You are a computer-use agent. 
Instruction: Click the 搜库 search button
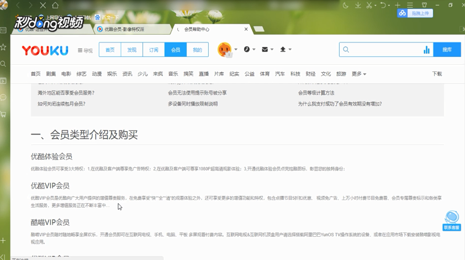coord(447,50)
